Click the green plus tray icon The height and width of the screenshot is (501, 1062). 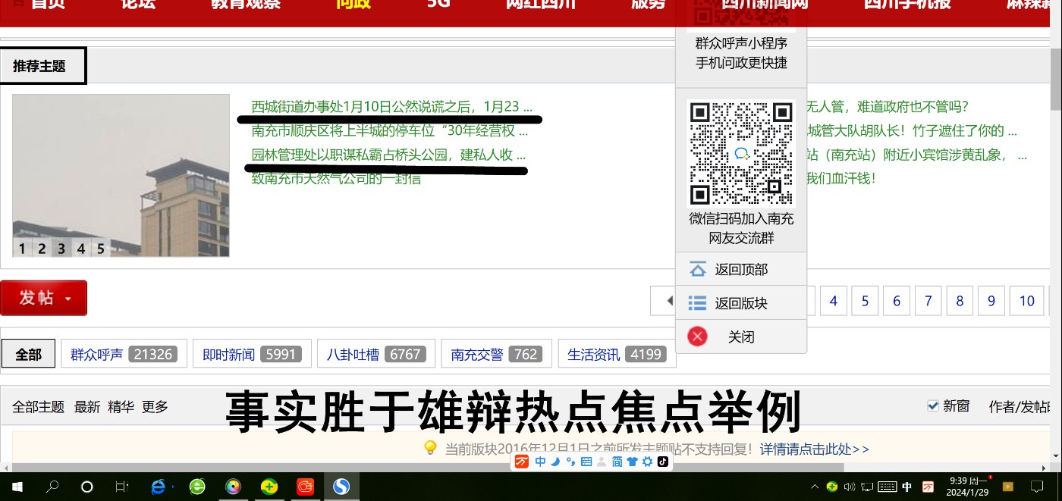click(832, 487)
